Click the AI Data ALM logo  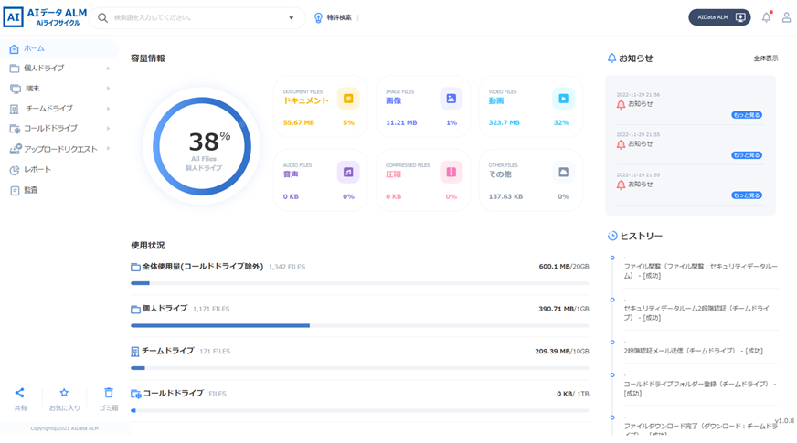coord(45,17)
